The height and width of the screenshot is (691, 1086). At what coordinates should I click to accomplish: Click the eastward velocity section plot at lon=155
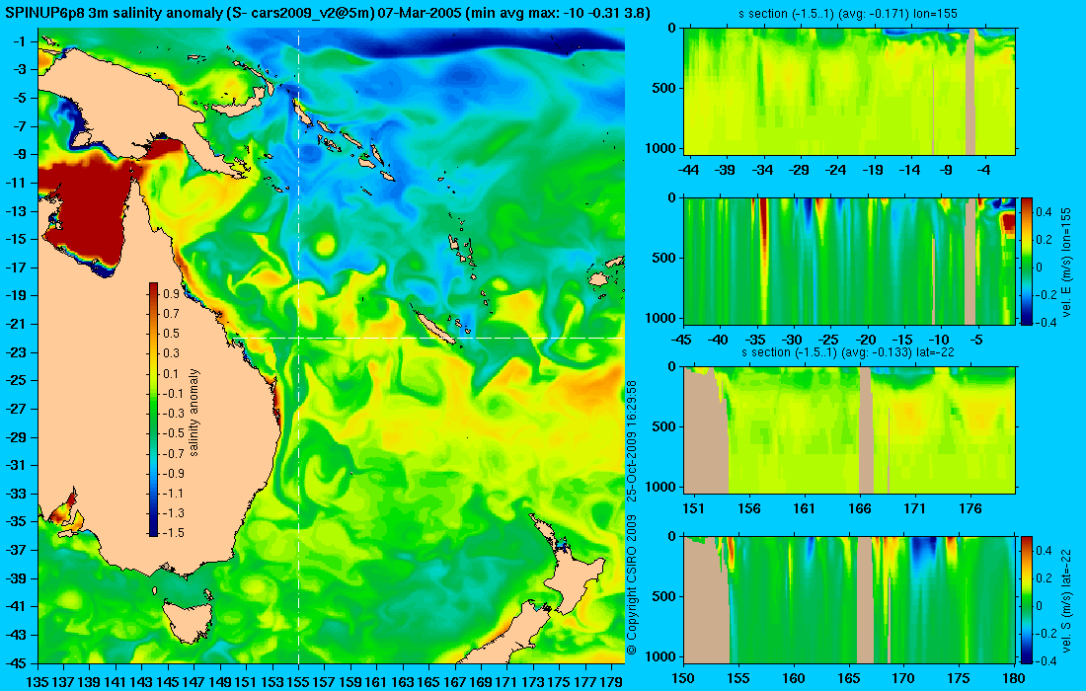(850, 261)
